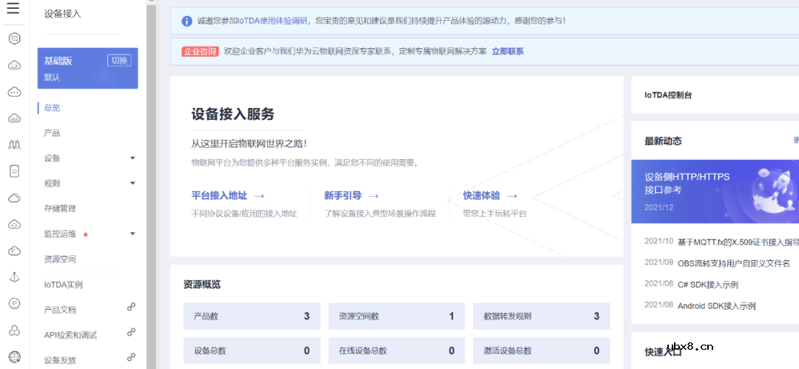Click the arrow next to 平台接入地址

259,196
